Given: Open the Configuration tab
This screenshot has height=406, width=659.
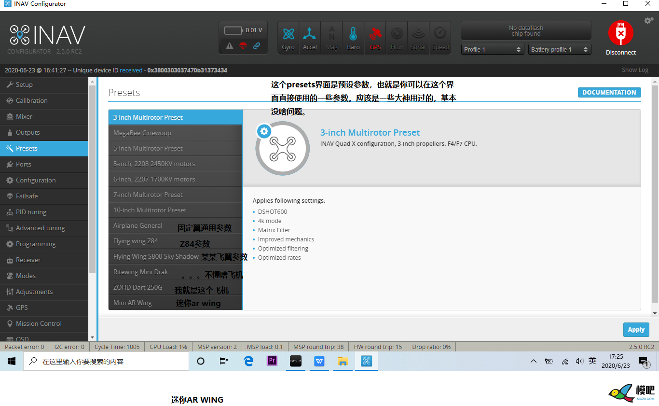Looking at the screenshot, I should [x=44, y=180].
